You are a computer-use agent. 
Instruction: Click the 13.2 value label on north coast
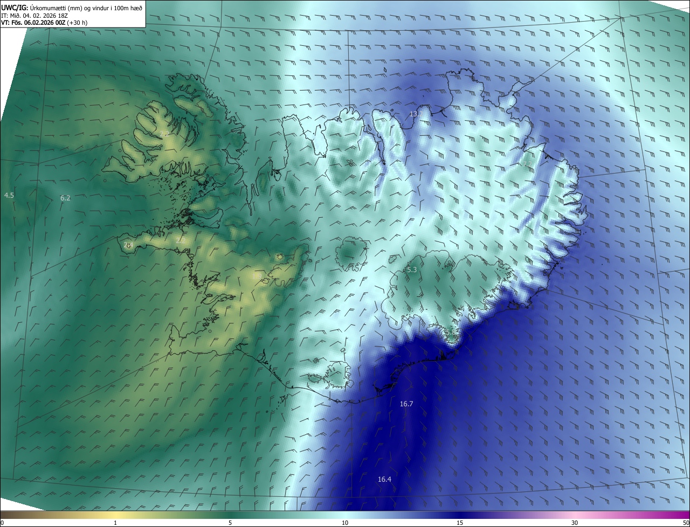415,114
